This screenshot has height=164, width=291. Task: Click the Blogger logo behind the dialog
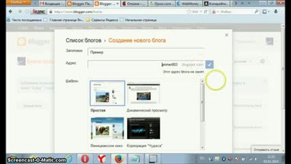coord(34,41)
